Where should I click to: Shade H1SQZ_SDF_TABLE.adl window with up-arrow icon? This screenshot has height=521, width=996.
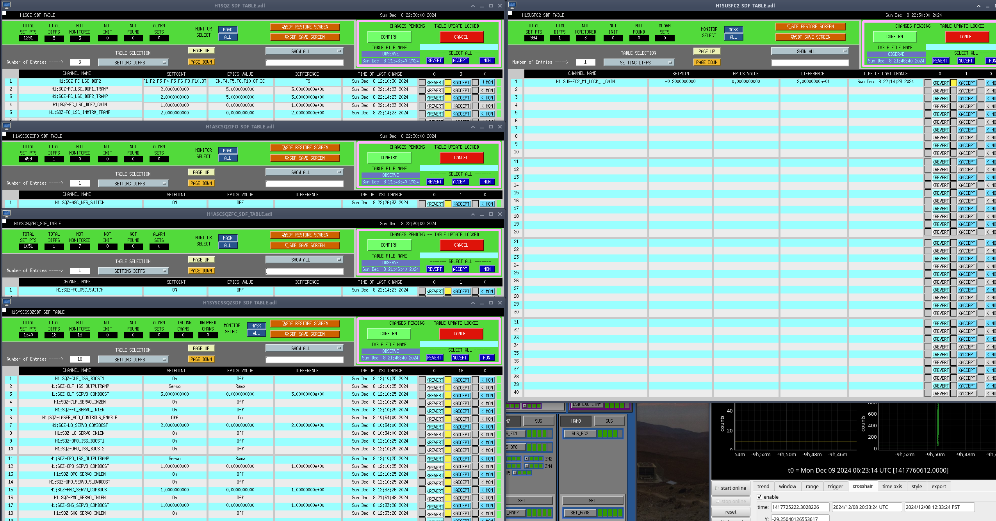point(473,6)
